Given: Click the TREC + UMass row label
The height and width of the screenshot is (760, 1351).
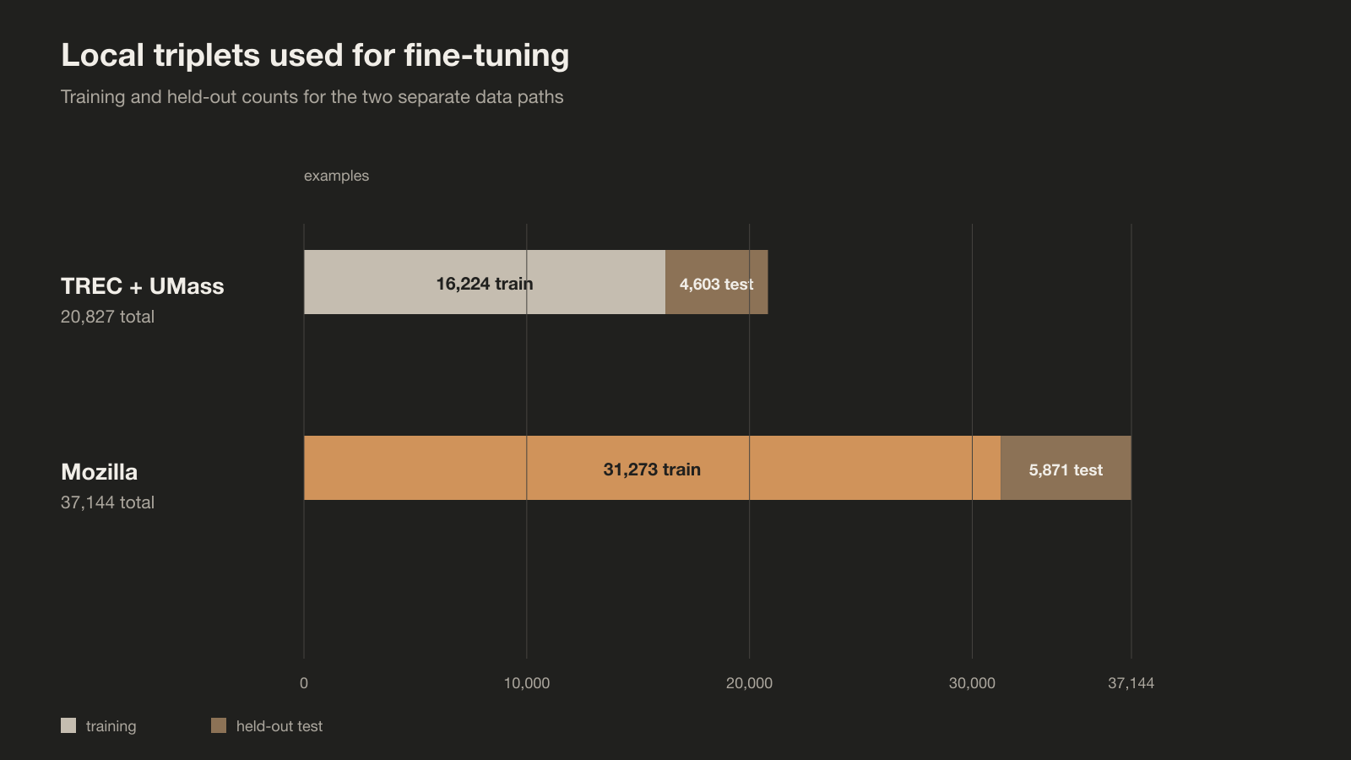Looking at the screenshot, I should pos(143,286).
